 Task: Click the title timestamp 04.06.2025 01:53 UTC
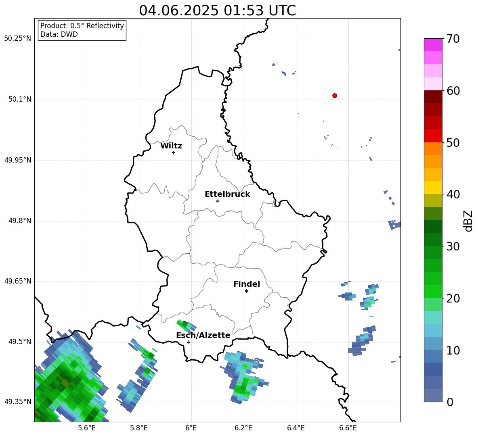coord(217,10)
